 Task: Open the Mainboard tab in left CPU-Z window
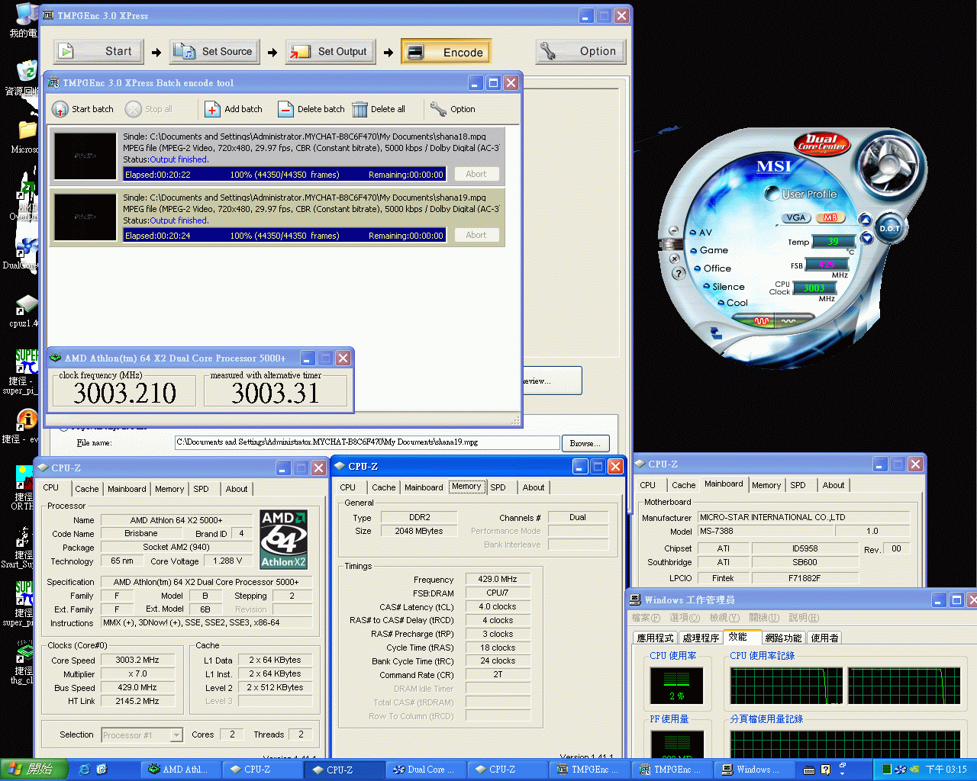(127, 489)
